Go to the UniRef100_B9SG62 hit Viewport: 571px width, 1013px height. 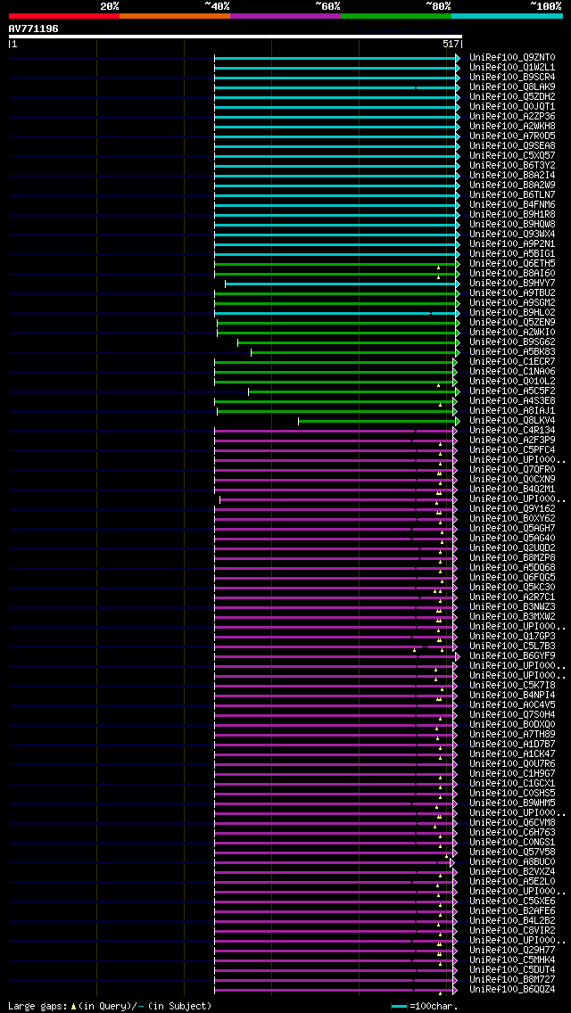512,342
